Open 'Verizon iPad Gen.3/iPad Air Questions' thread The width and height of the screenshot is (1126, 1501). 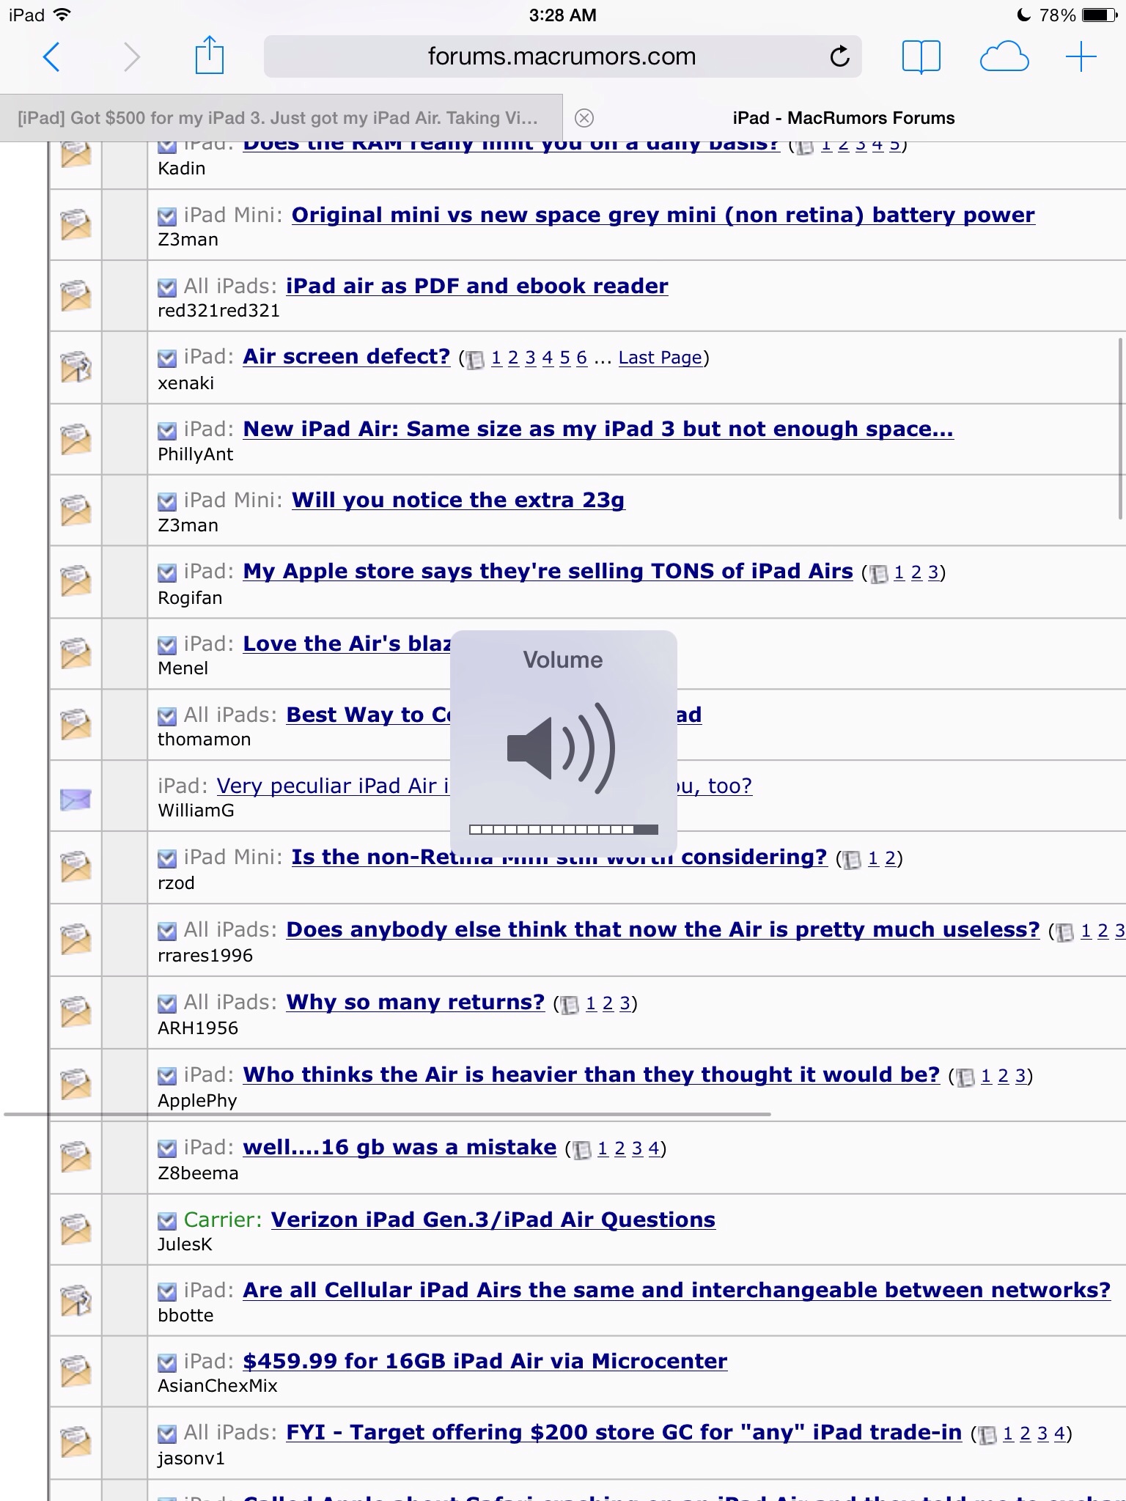pyautogui.click(x=493, y=1220)
